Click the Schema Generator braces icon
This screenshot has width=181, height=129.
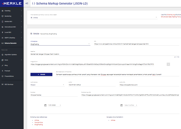pyautogui.click(x=3, y=43)
